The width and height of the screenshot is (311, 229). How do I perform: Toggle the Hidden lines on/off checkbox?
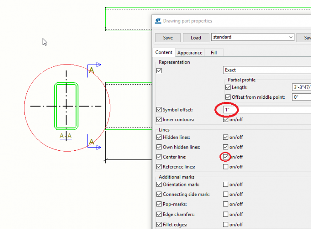[x=225, y=137]
